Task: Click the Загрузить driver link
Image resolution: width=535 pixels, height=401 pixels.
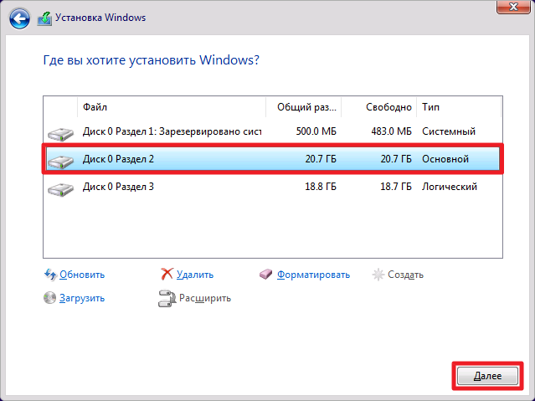Action: click(x=82, y=298)
